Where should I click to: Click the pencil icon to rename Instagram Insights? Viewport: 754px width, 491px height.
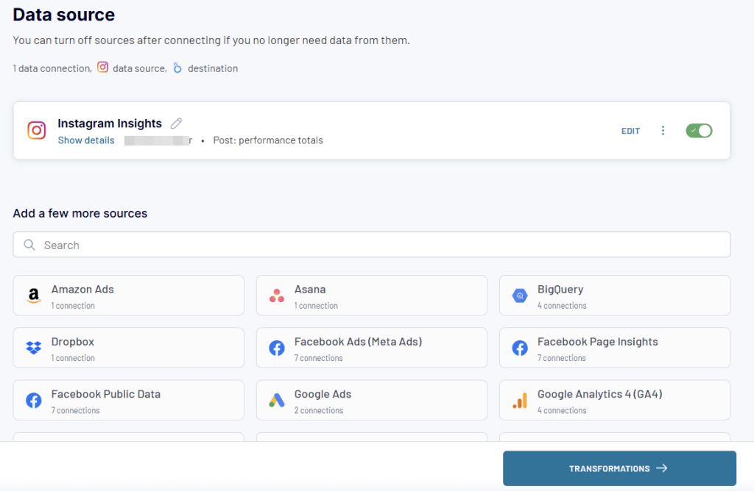click(x=177, y=123)
